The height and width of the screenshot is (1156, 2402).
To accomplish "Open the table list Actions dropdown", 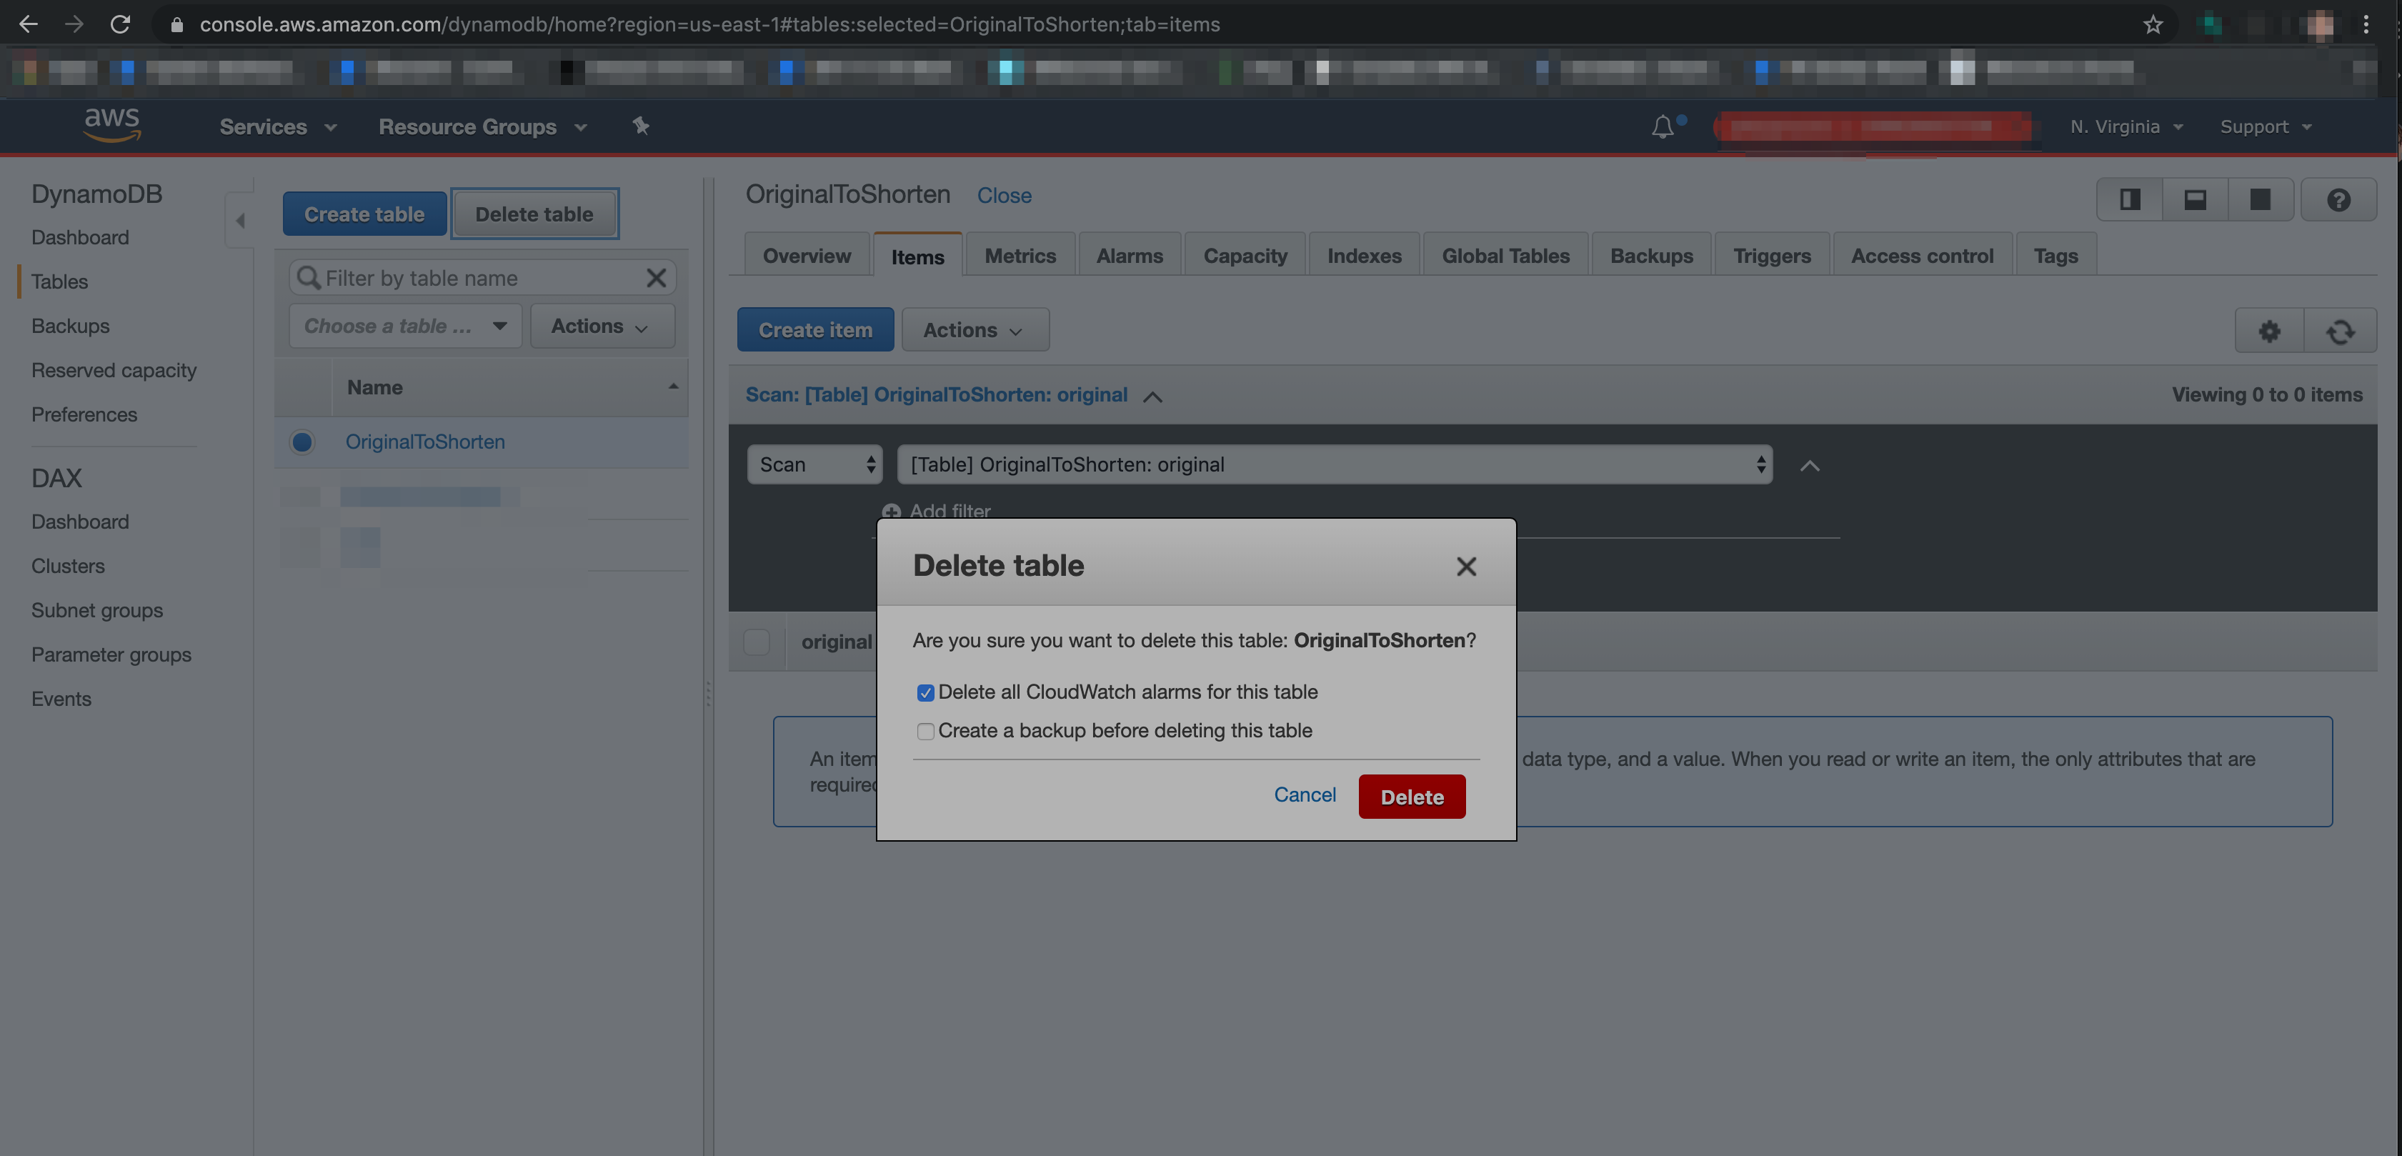I will [x=602, y=325].
